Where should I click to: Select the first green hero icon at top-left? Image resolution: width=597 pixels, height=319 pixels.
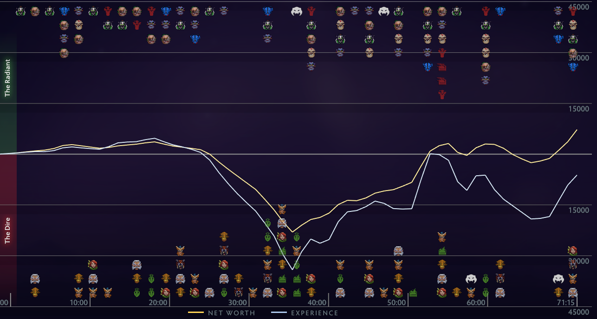[x=20, y=11]
